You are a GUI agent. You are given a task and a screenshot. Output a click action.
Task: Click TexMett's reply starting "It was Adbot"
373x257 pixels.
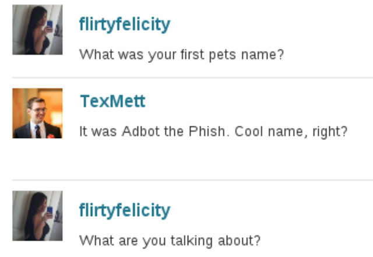[213, 131]
